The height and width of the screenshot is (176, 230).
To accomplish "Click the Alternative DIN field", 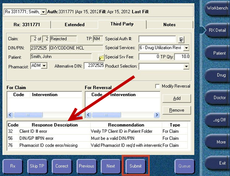I will pyautogui.click(x=94, y=66).
